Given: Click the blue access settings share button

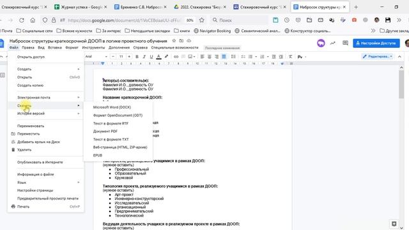Looking at the screenshot, I should [376, 43].
